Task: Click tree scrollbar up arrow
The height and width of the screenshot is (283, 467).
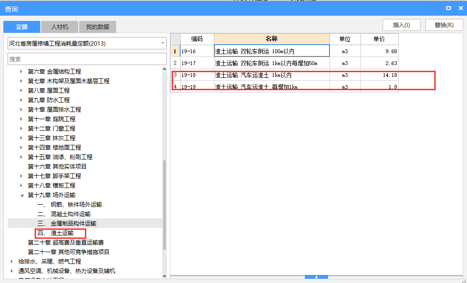Action: click(x=165, y=69)
